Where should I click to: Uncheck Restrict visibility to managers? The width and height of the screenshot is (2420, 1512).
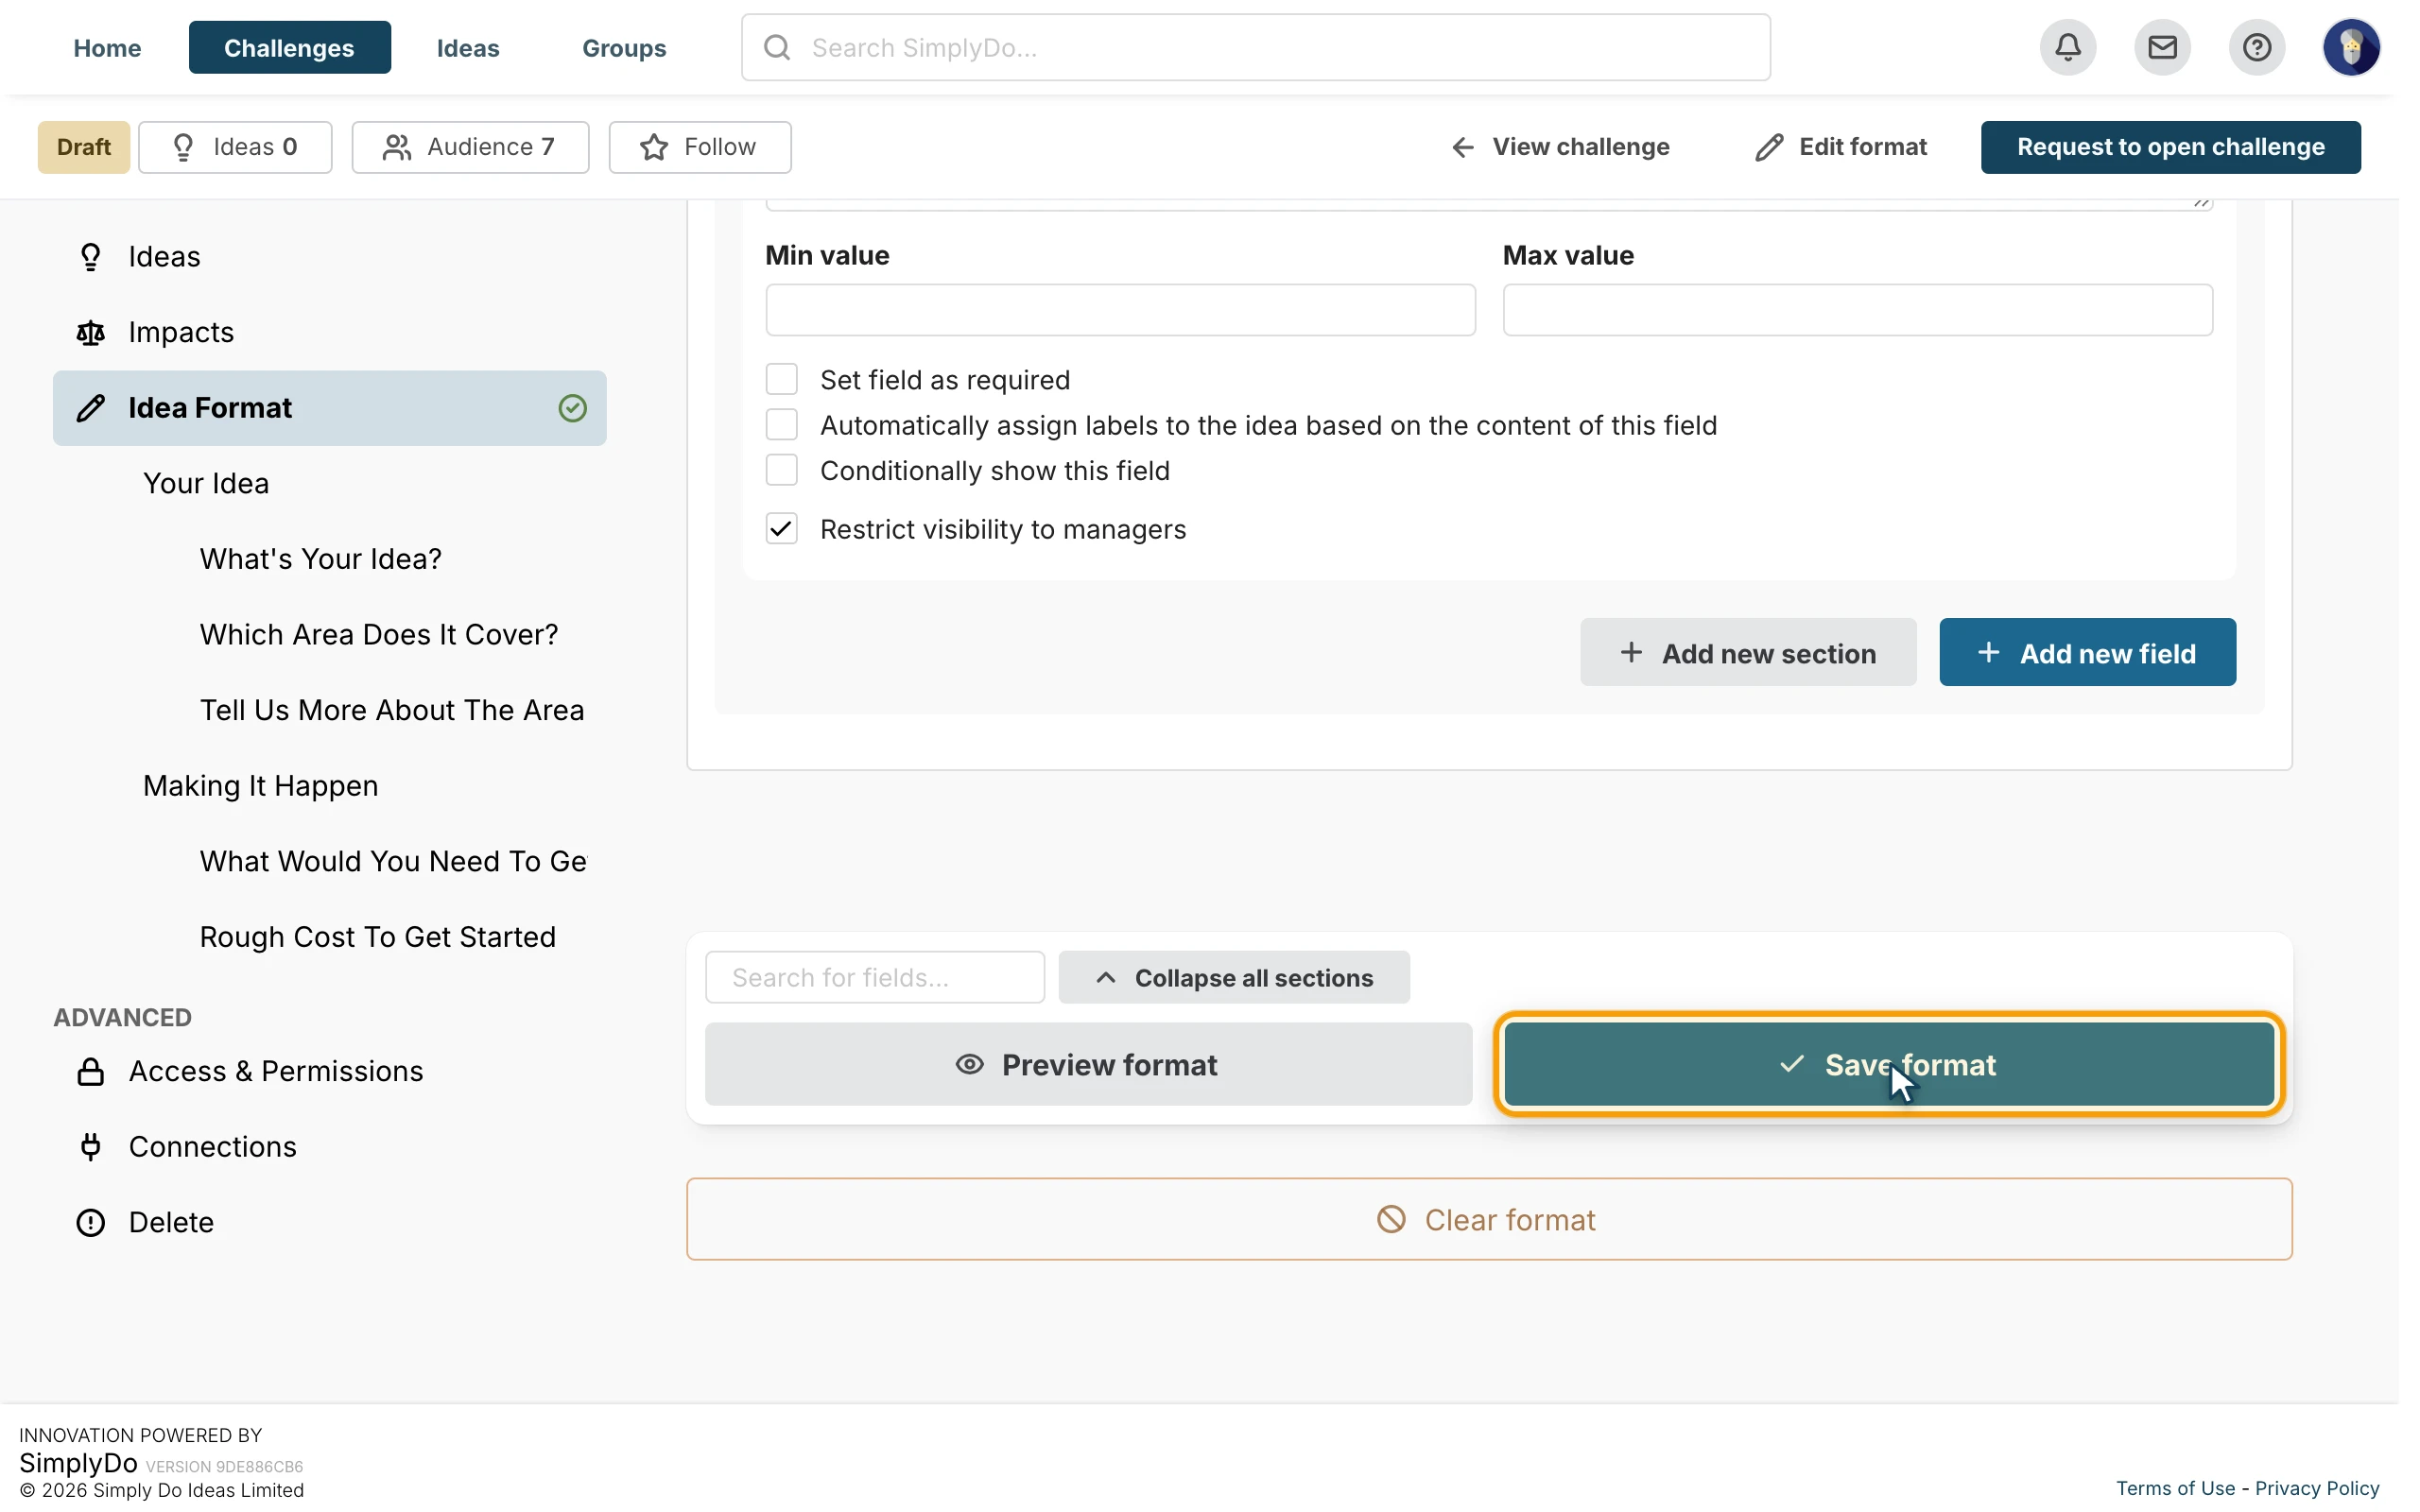pos(782,528)
